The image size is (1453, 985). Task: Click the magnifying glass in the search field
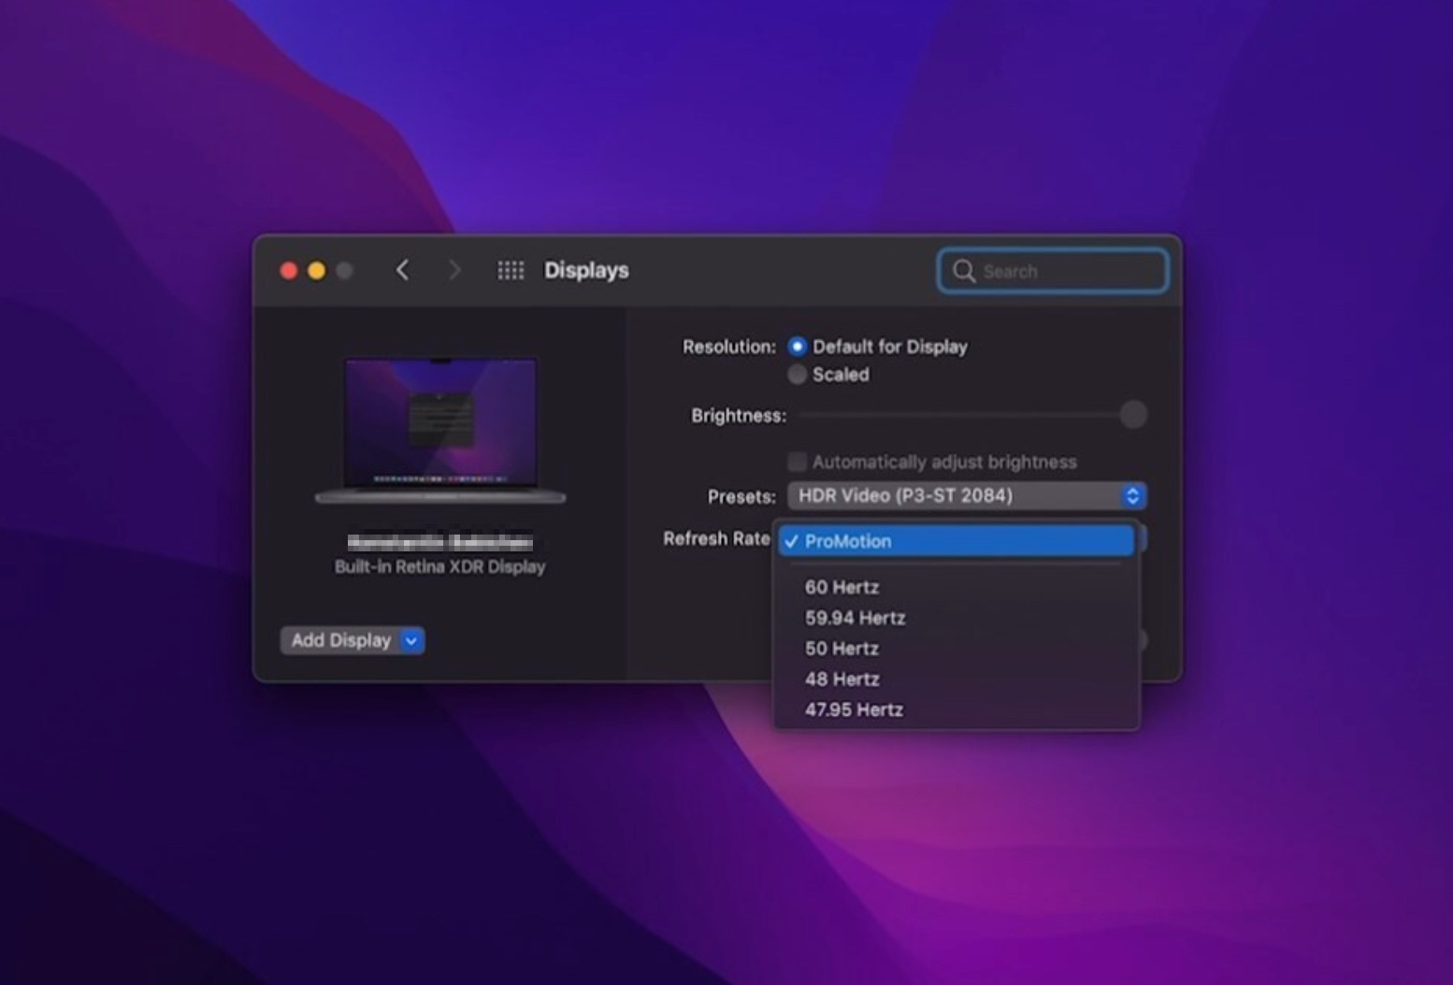[x=964, y=271]
